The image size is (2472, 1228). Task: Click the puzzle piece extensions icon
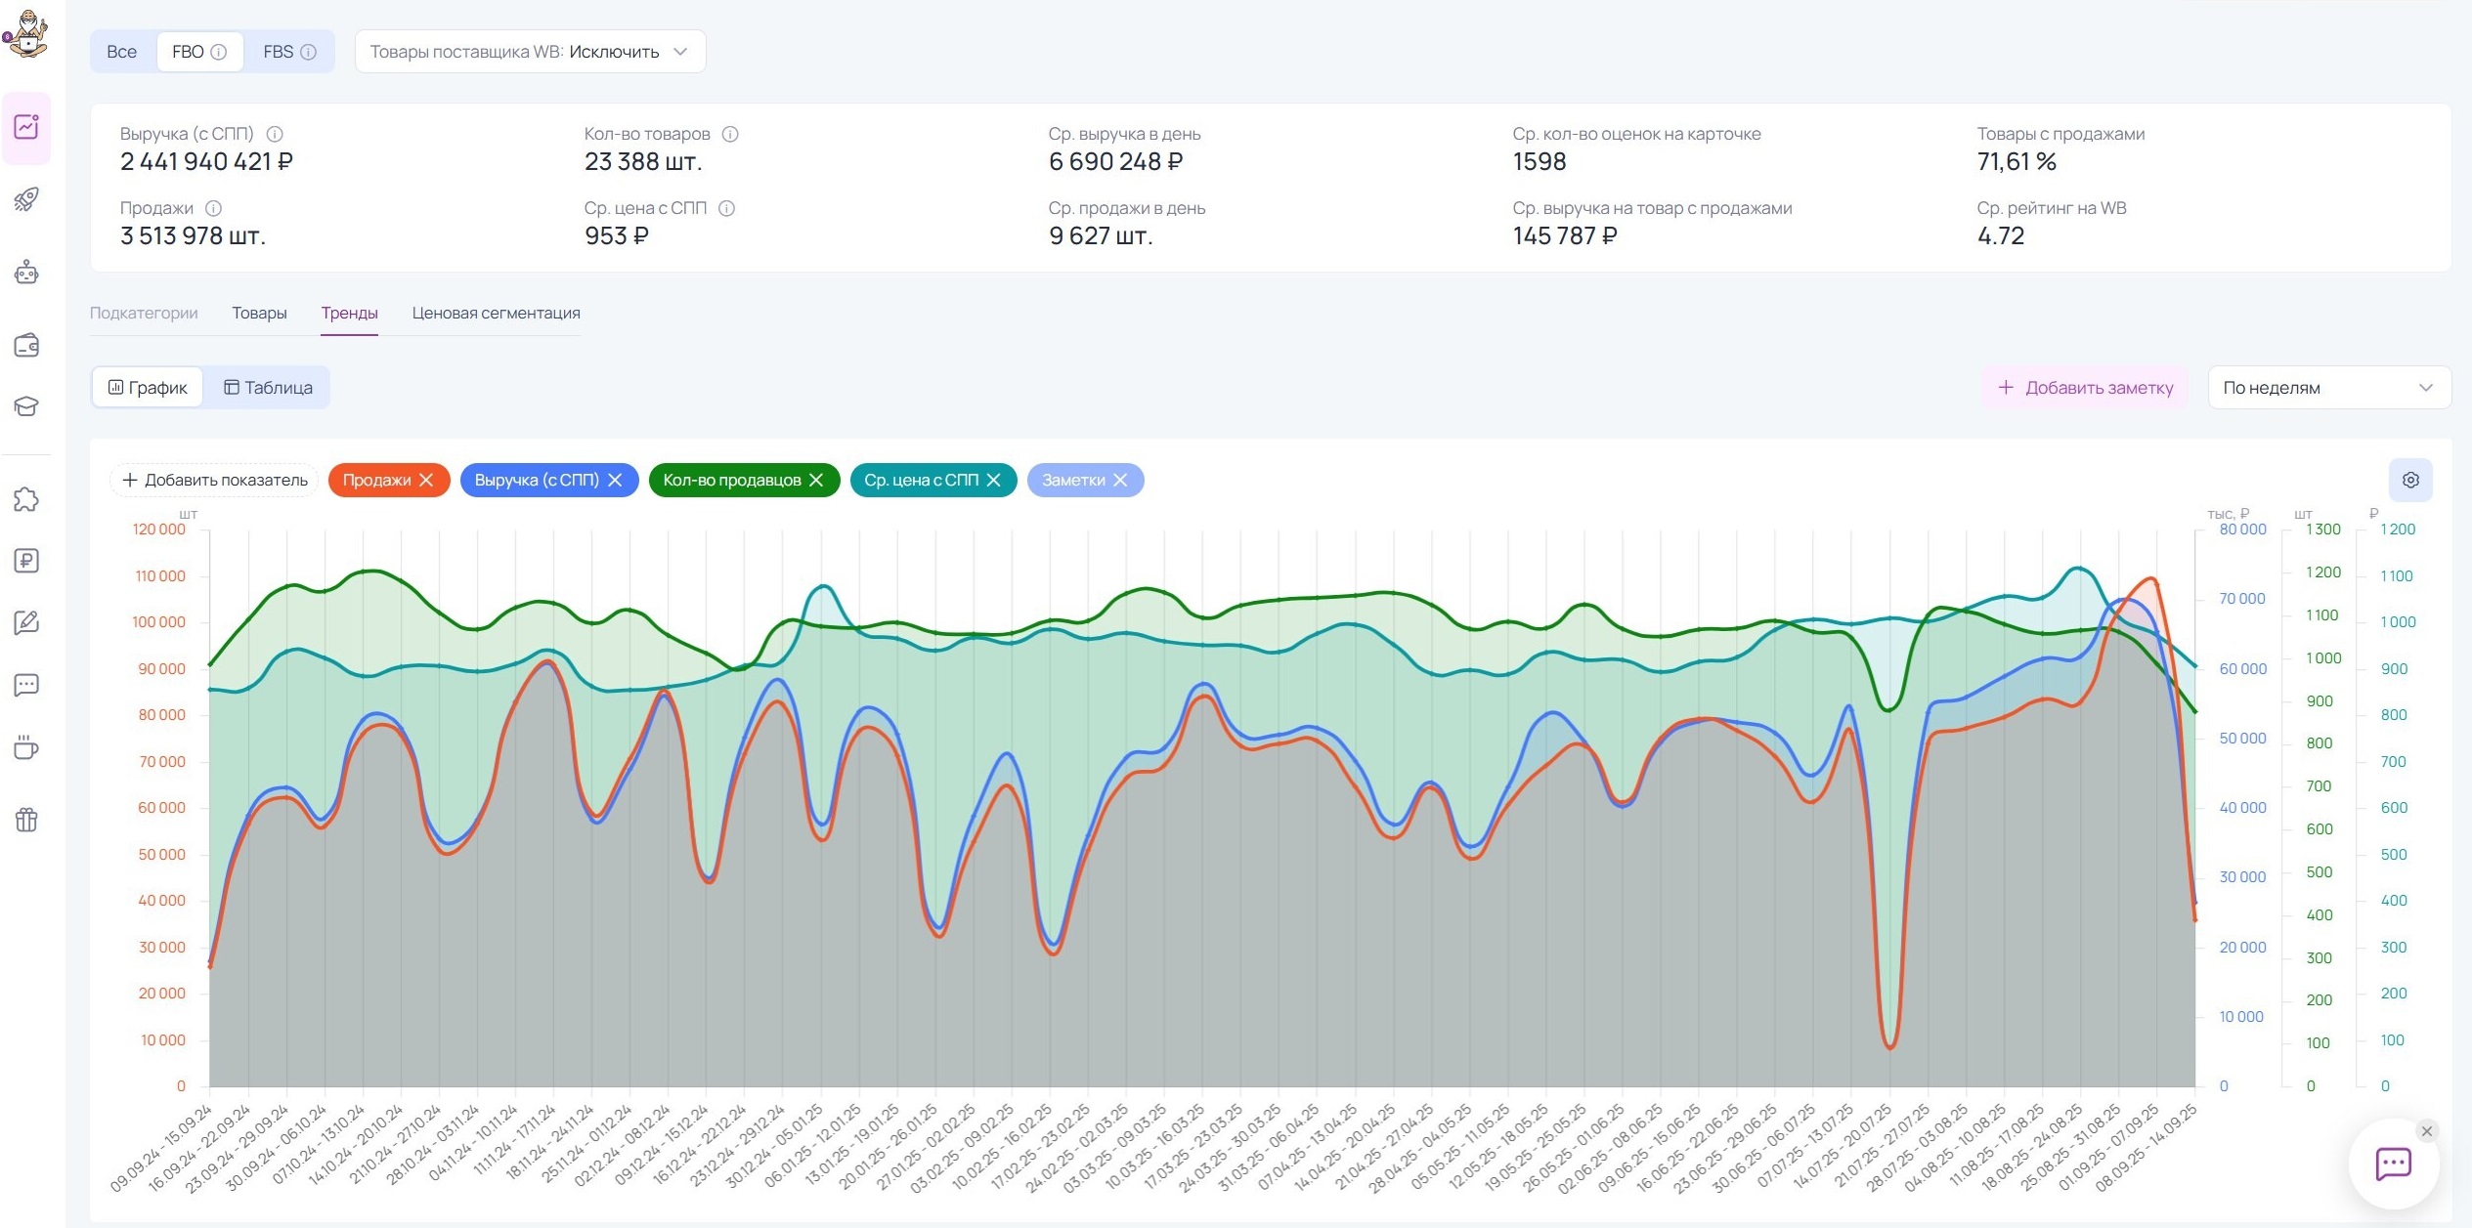pos(26,499)
